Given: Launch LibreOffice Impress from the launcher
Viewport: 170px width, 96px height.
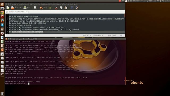Looking at the screenshot, I should [2, 46].
